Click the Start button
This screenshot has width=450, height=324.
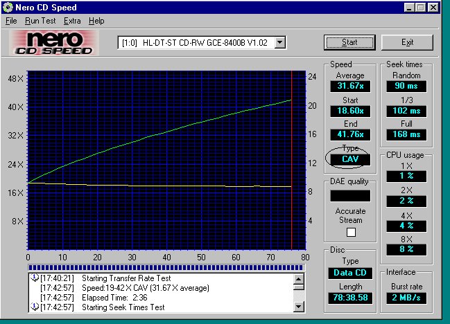click(x=349, y=42)
